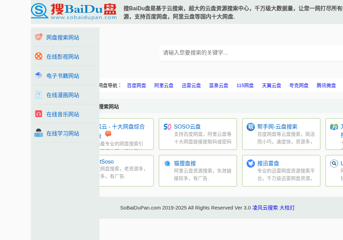Open the SOSO云盘 card title
Image resolution: width=343 pixels, height=240 pixels.
[187, 127]
